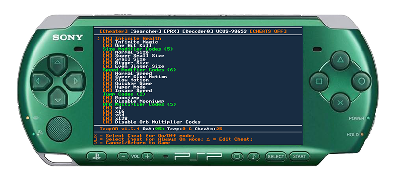
Task: Click the TempAR v1.6.4 version label
Action: (120, 129)
